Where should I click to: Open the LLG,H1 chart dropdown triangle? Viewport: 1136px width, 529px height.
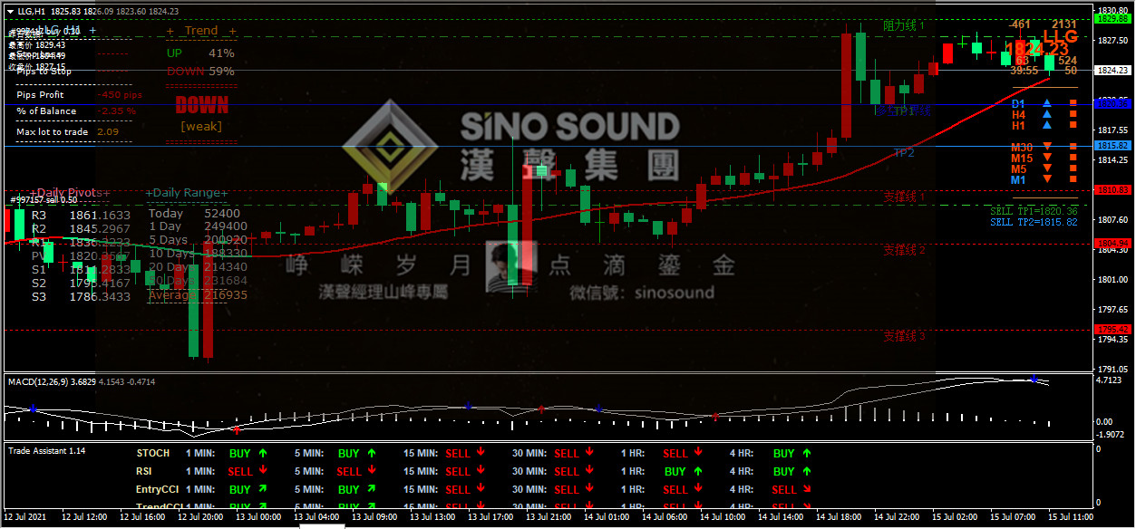[10, 11]
